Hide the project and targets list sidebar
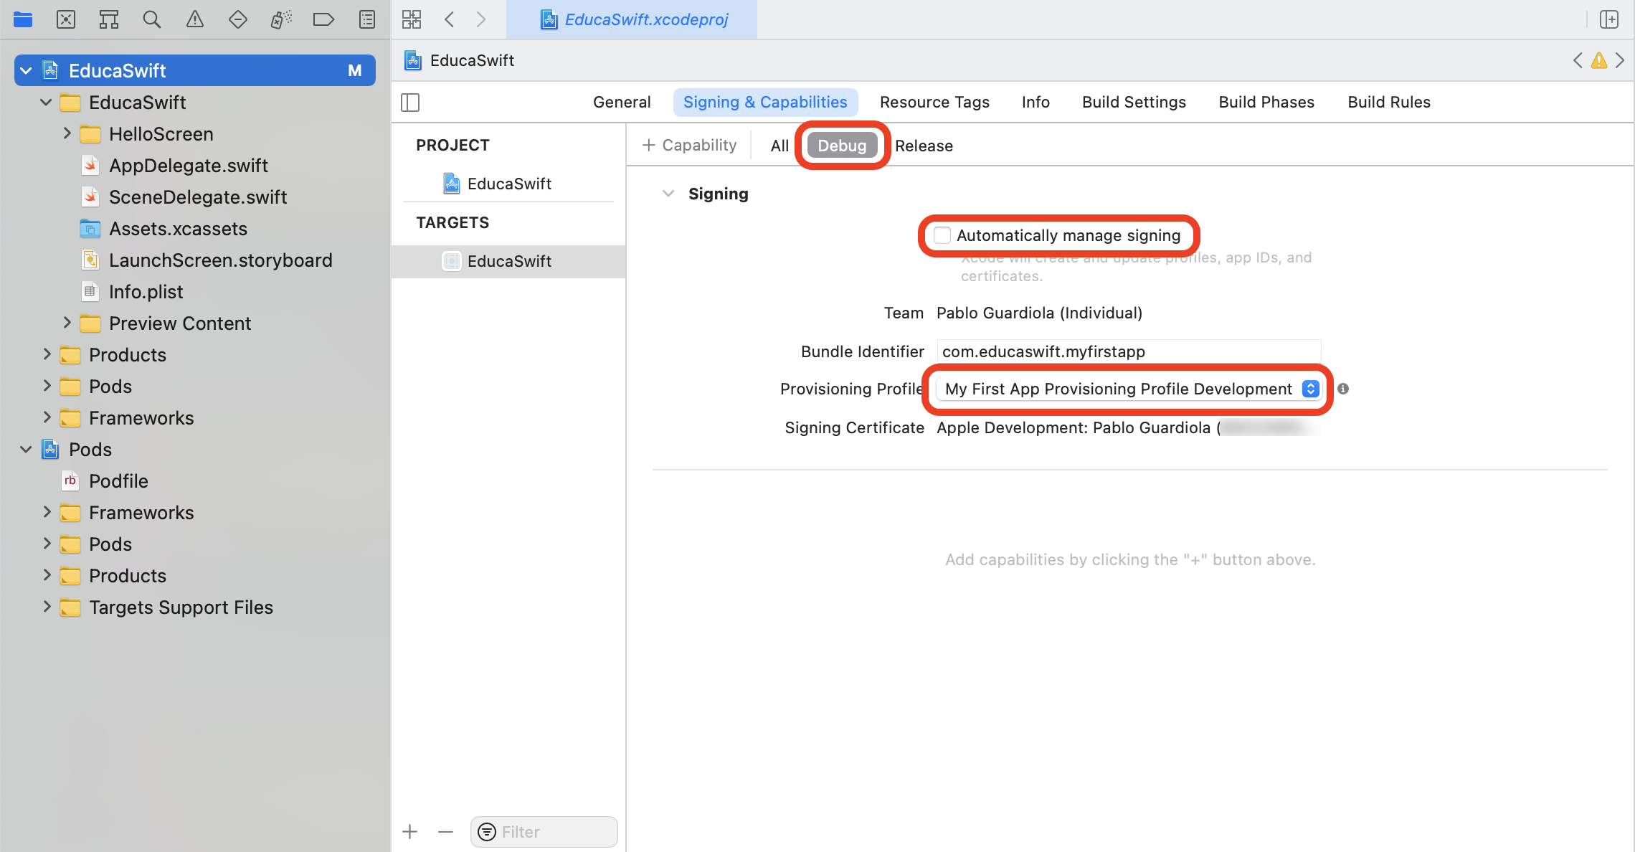1635x852 pixels. click(x=410, y=103)
